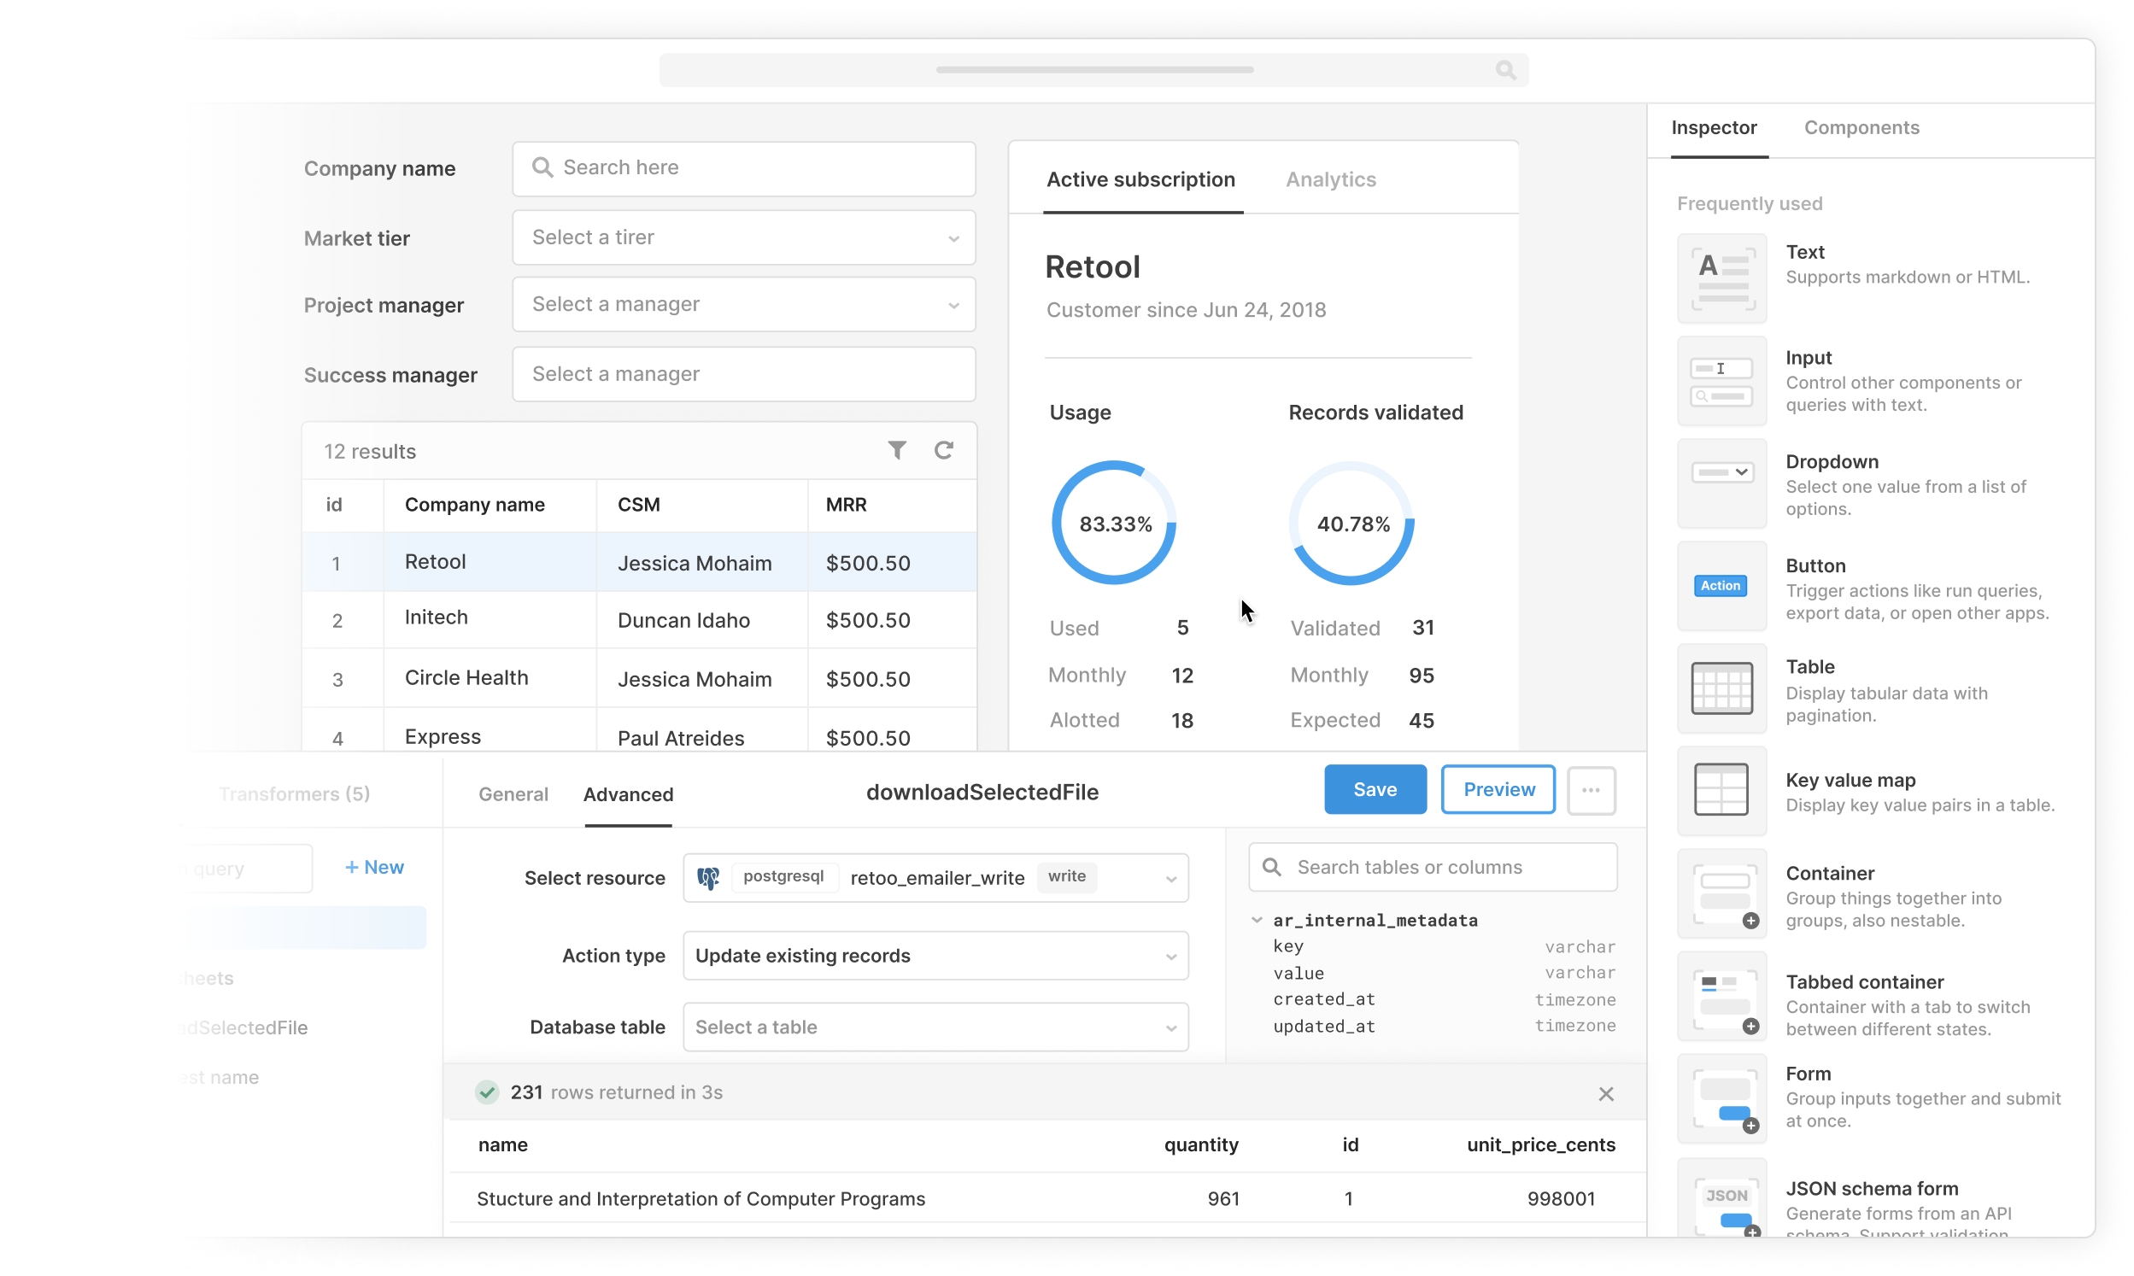Expand the Project manager dropdown
This screenshot has width=2134, height=1276.
click(x=744, y=304)
